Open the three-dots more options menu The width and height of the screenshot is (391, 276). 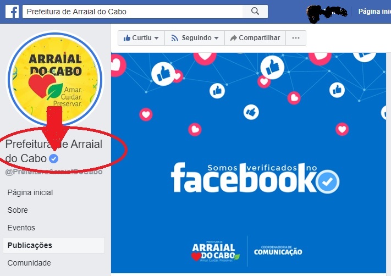[296, 38]
